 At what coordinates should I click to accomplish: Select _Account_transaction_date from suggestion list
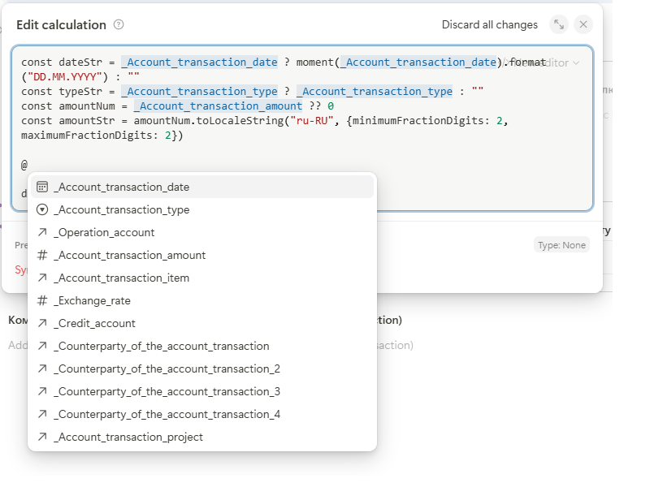pos(202,187)
